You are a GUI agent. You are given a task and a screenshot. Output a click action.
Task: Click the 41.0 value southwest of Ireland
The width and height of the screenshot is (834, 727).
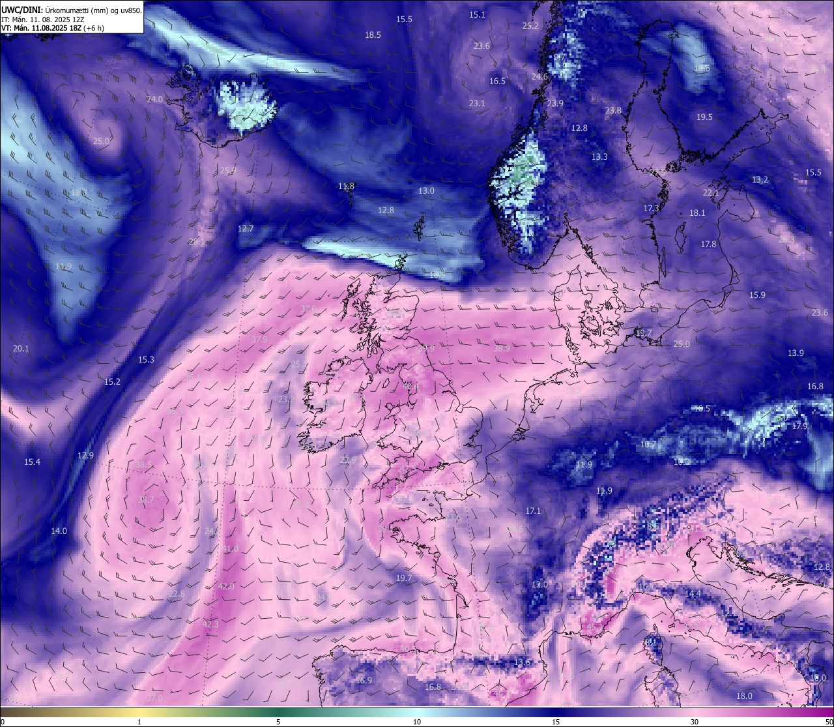point(230,550)
